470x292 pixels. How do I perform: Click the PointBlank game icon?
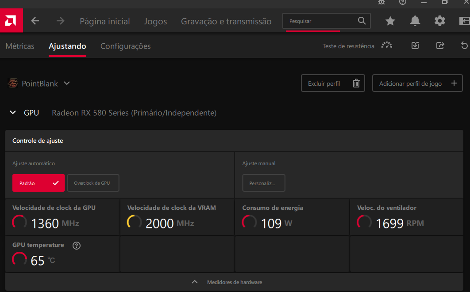(12, 83)
